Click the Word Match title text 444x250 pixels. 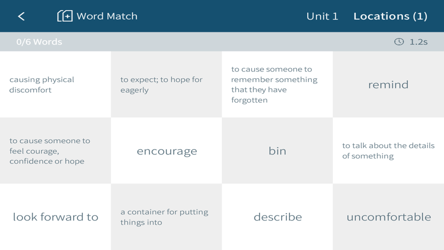pyautogui.click(x=107, y=16)
